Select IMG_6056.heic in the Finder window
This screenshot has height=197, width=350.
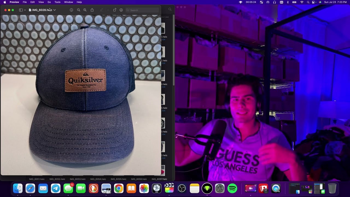coord(139,179)
